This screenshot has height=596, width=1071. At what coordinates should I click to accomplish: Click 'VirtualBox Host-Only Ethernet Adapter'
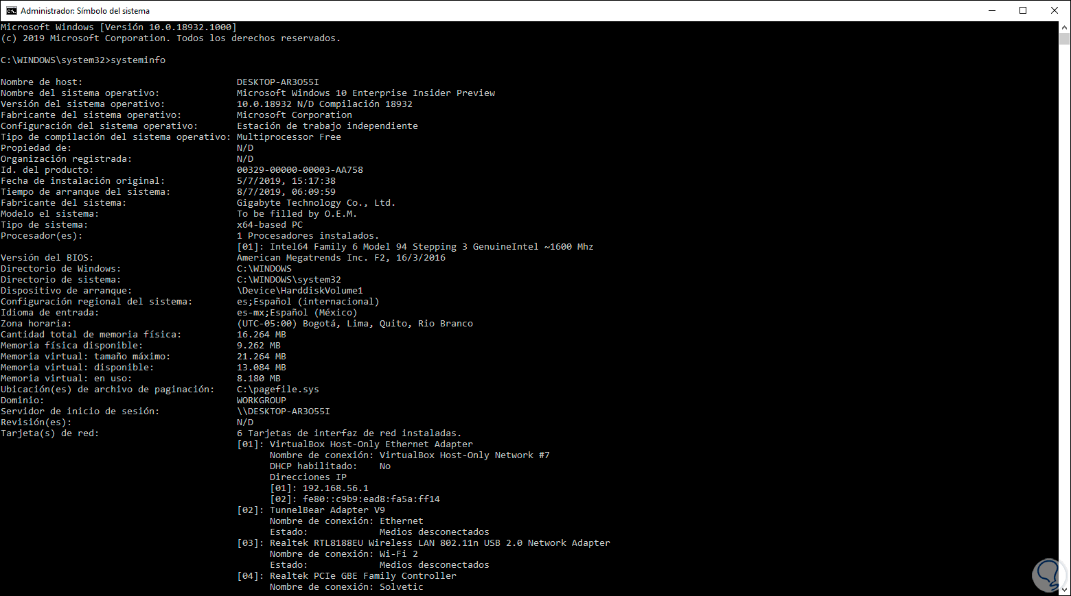371,444
